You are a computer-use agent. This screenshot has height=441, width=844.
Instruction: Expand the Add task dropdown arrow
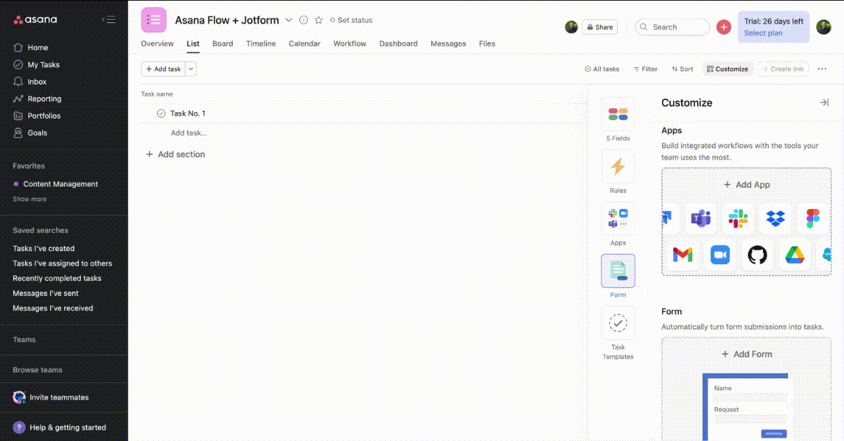coord(191,69)
